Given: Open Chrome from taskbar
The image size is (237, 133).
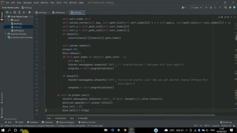Looking at the screenshot, I should click(x=125, y=130).
